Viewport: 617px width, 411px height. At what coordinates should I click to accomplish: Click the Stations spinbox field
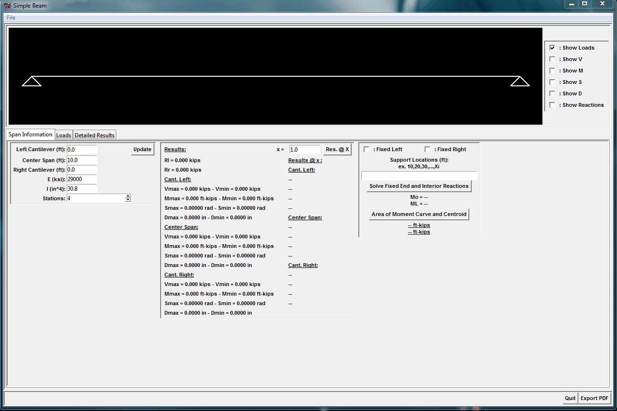tap(96, 198)
